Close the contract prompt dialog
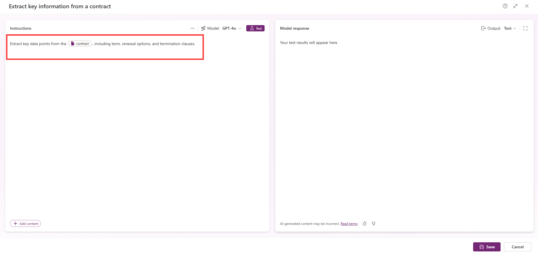Screen dimensions: 538x254 (x=527, y=6)
